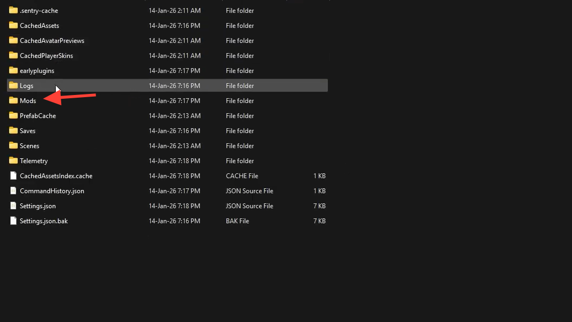Click the Mods folder icon
The image size is (572, 322).
(x=13, y=100)
